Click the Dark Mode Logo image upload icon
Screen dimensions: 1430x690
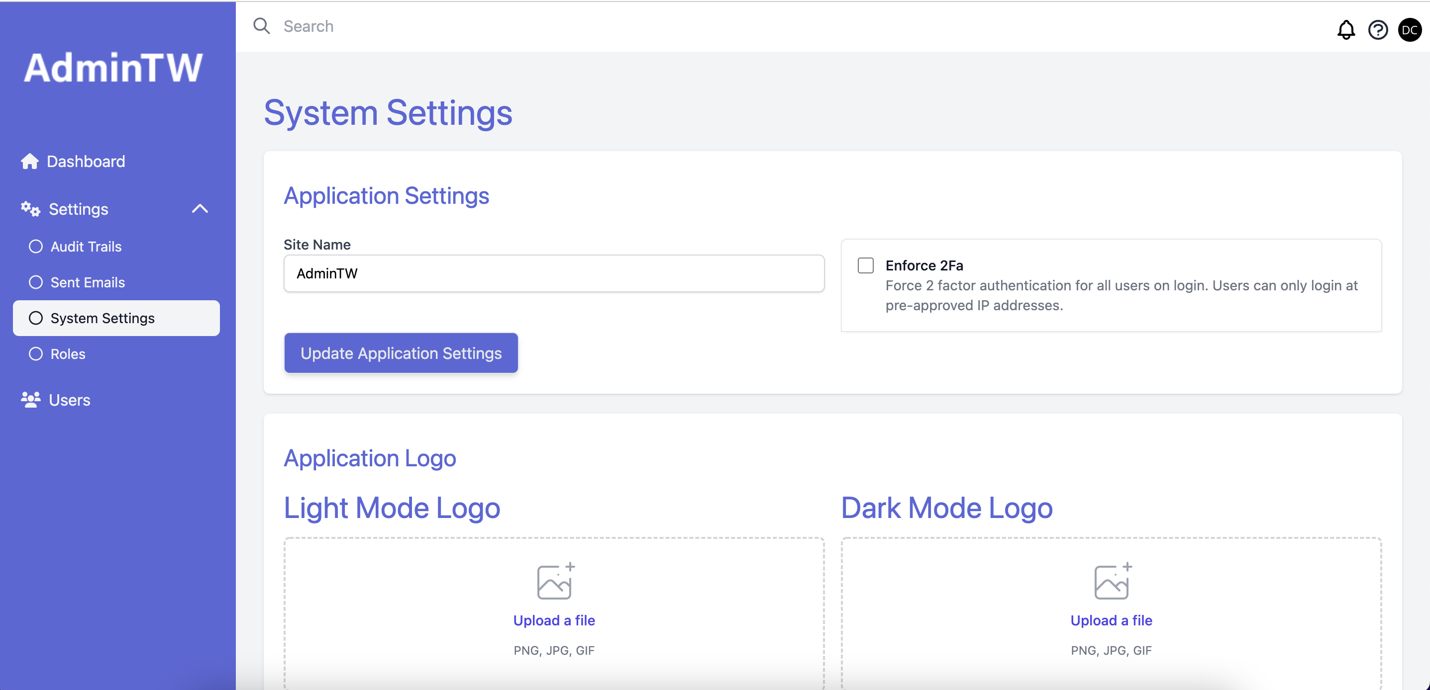1112,582
